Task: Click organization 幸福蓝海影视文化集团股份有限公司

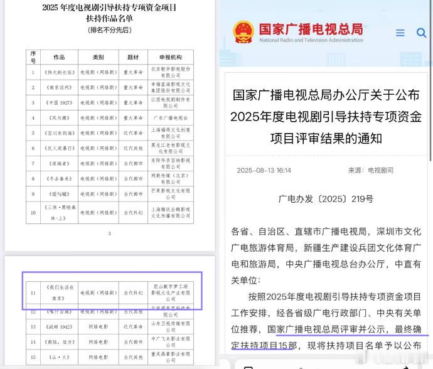Action: coord(171,88)
